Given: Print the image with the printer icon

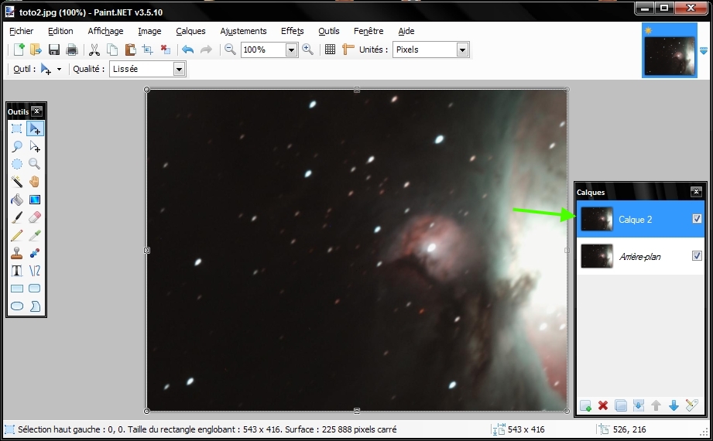Looking at the screenshot, I should pos(72,50).
